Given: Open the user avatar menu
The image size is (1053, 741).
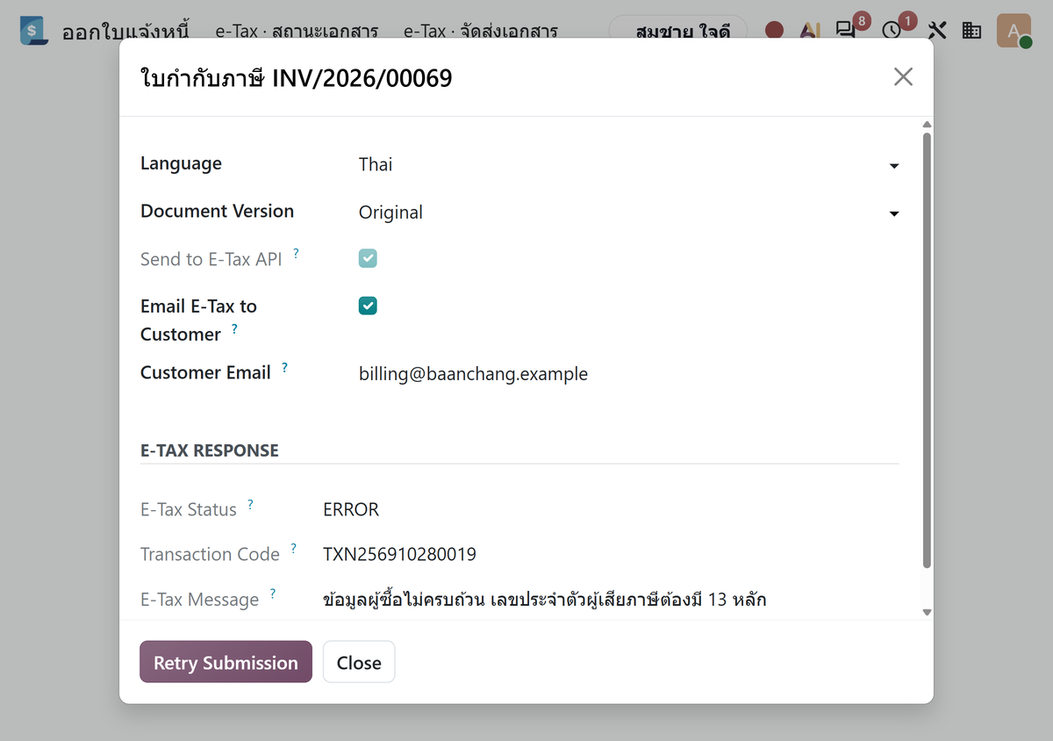Looking at the screenshot, I should point(1014,31).
